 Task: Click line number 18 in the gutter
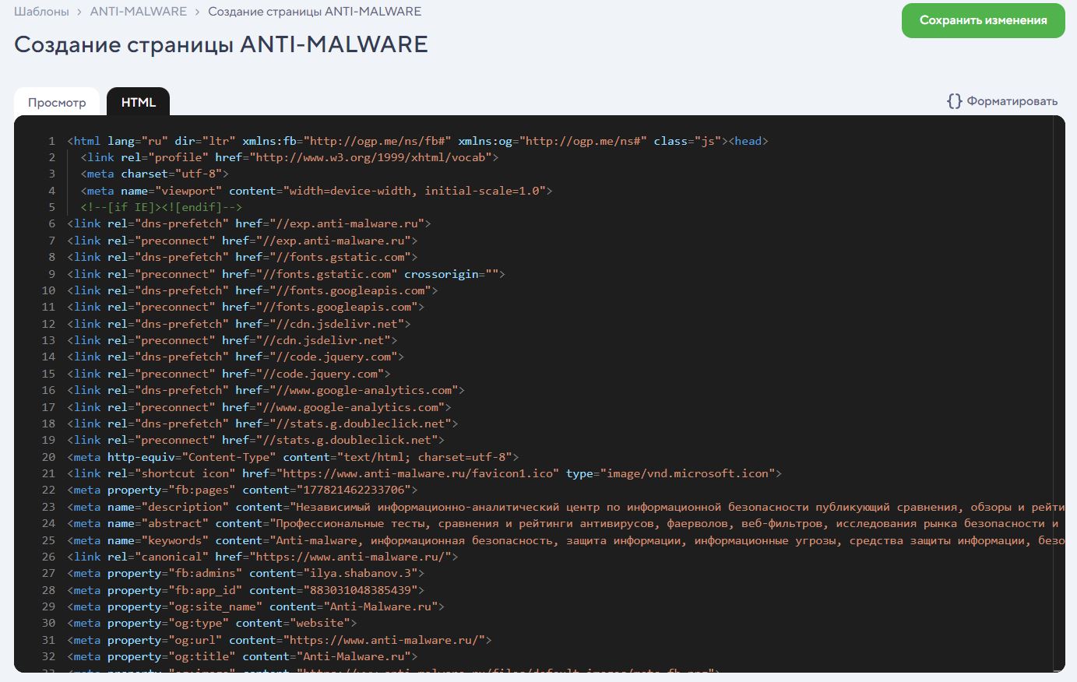[x=48, y=424]
